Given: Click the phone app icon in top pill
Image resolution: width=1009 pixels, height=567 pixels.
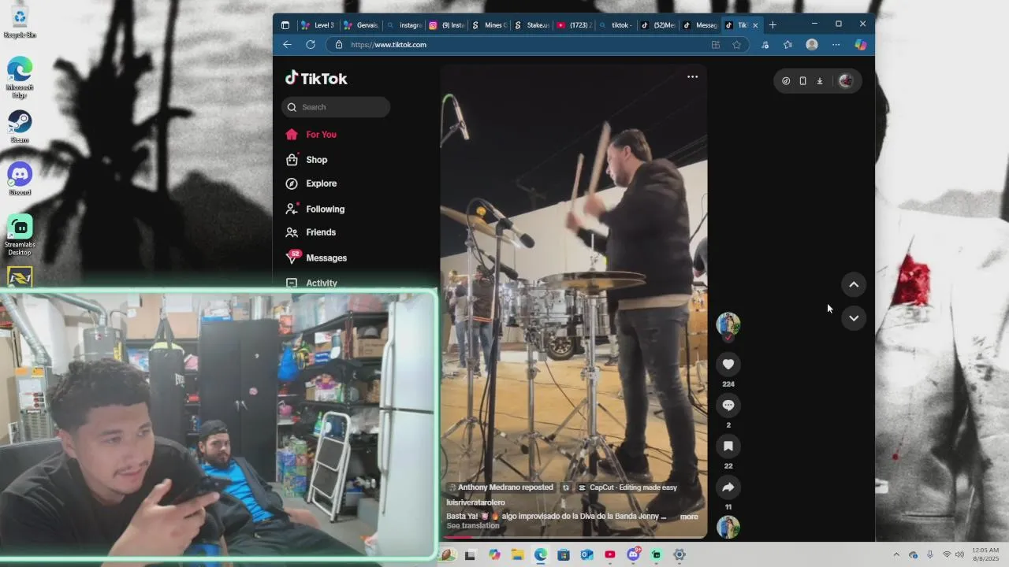Looking at the screenshot, I should pyautogui.click(x=802, y=80).
